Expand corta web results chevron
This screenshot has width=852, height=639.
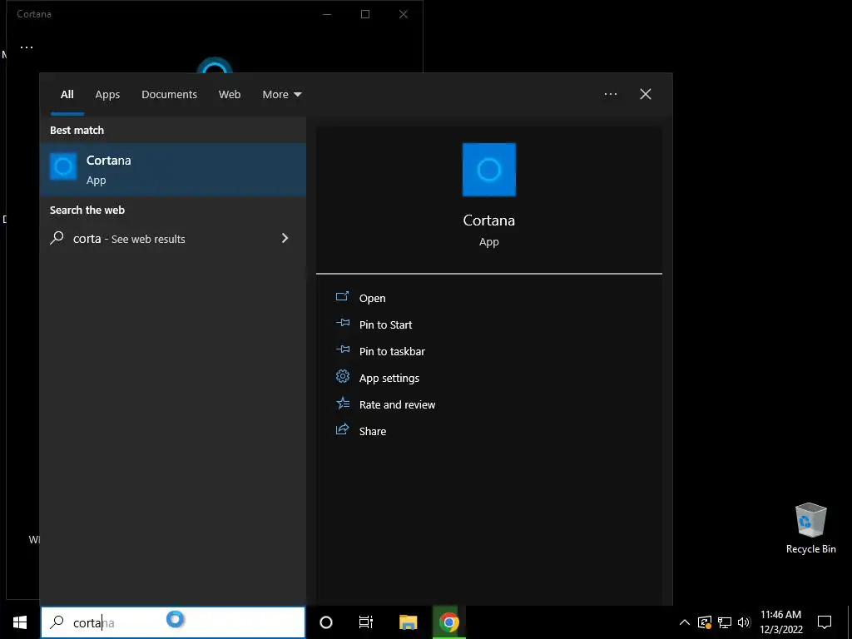click(285, 238)
